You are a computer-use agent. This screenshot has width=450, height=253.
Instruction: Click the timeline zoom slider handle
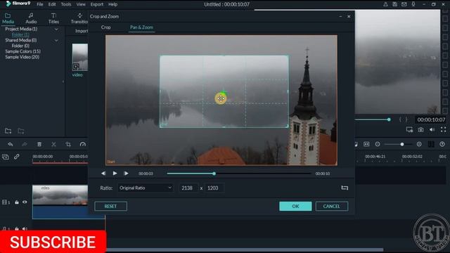402,144
